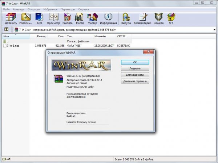This screenshot has width=218, height=163.
Task: Click the 'Папка с файлами' type cell
Action: point(78,41)
